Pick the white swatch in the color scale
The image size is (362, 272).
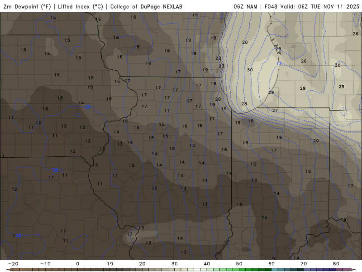197,269
